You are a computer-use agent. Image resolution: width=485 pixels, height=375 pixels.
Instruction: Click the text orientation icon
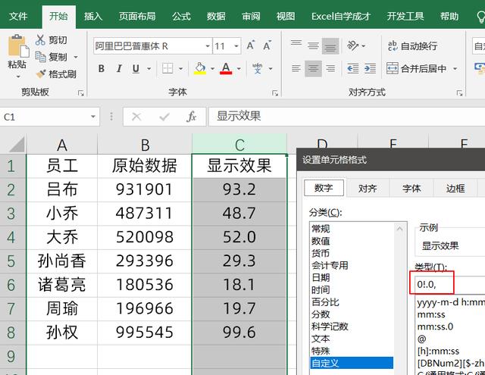pyautogui.click(x=352, y=45)
